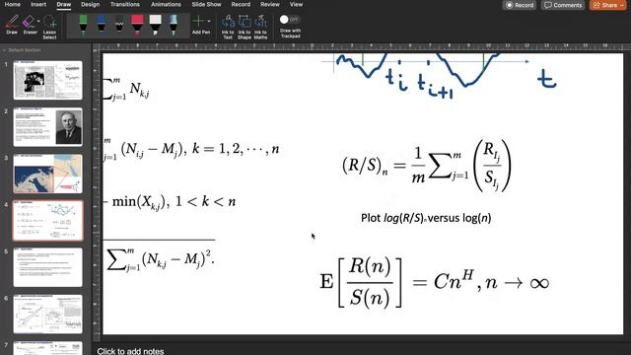Collapse the Default Section expander
631x355 pixels.
(4, 50)
